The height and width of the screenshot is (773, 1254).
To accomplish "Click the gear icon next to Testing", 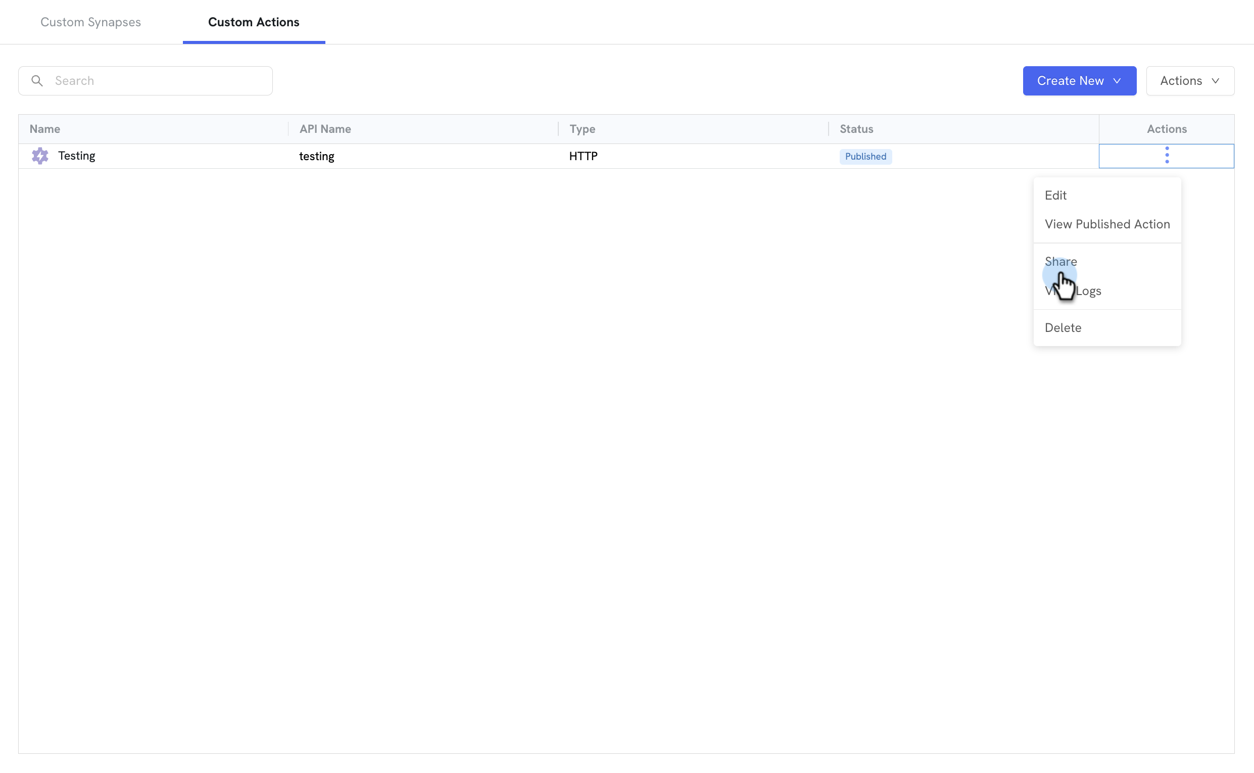I will point(40,156).
